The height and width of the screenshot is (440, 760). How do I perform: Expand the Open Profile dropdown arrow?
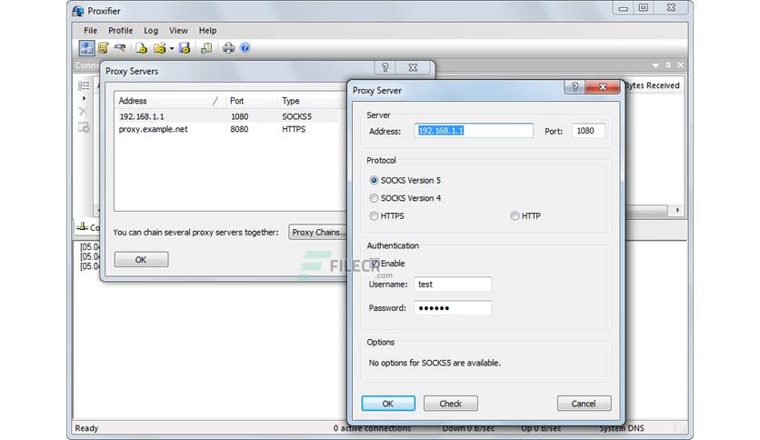(x=172, y=48)
